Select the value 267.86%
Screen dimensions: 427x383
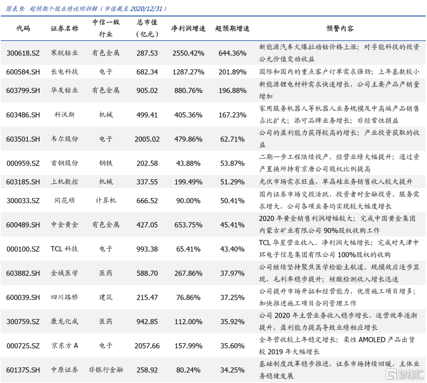(188, 273)
